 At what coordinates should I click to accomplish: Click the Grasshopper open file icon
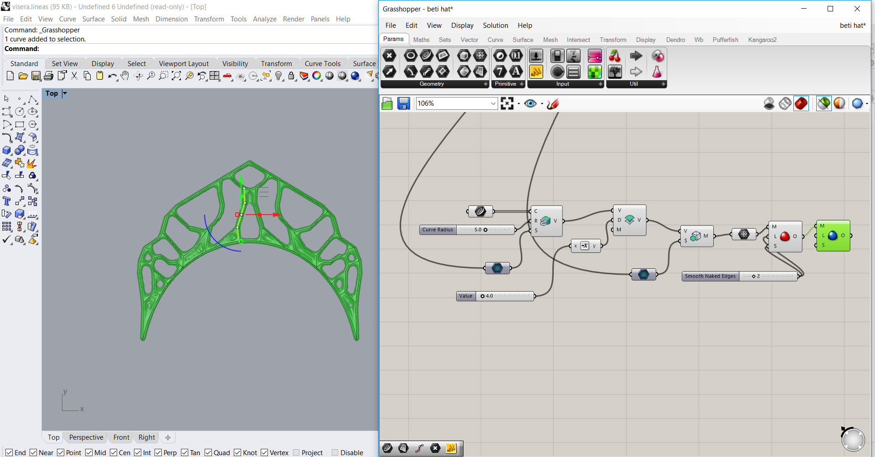(387, 103)
